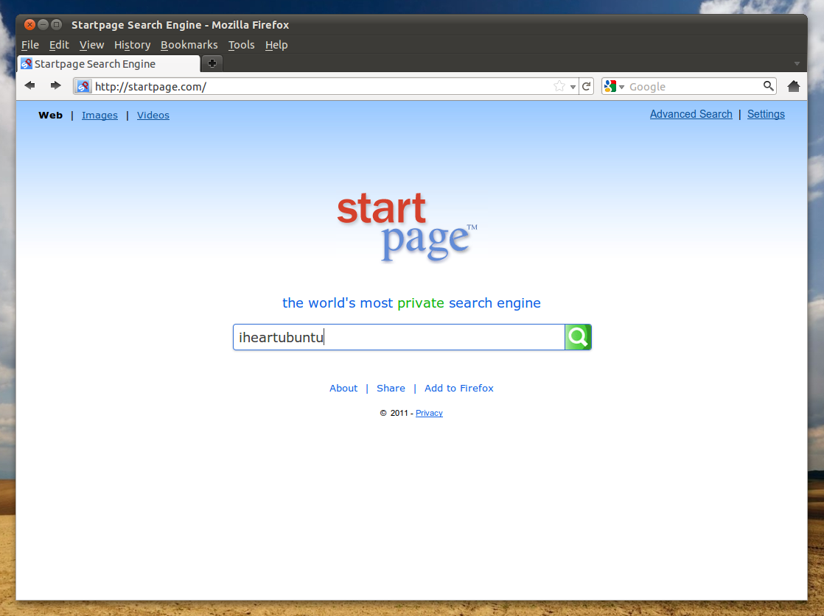
Task: Maximize the Firefox window
Action: pos(56,24)
